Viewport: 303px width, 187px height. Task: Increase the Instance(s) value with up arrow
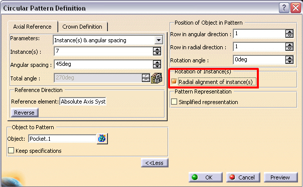coord(157,49)
